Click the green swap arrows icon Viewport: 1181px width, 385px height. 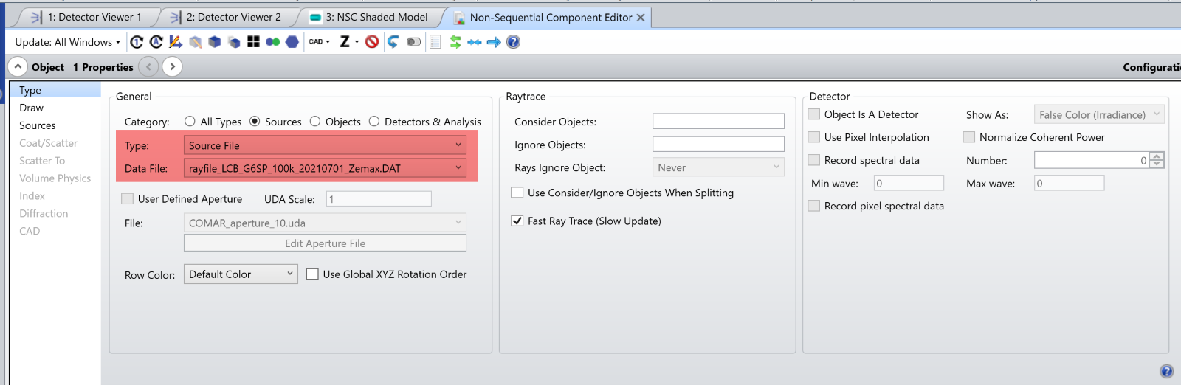(455, 42)
